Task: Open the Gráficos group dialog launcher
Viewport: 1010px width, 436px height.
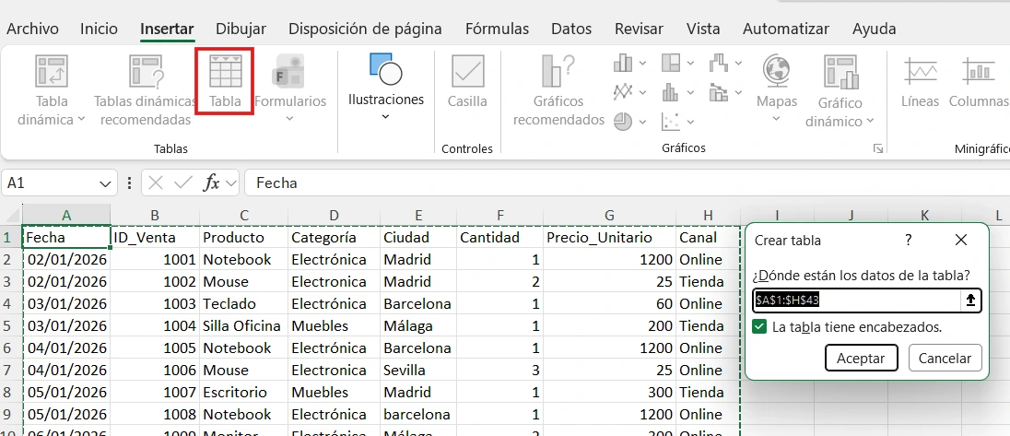Action: click(877, 148)
